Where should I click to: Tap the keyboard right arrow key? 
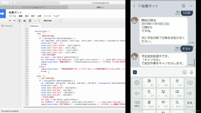point(189,94)
